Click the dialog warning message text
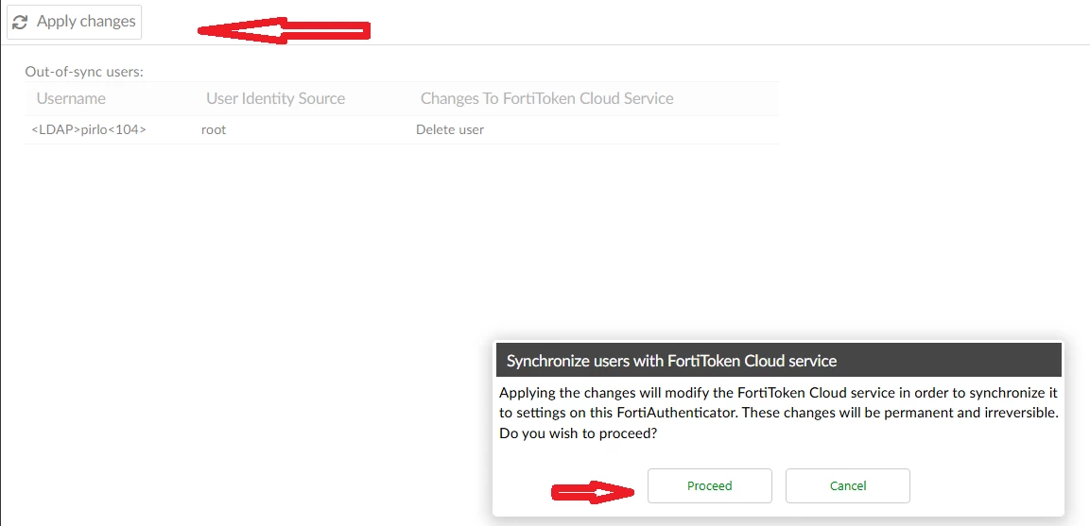Screen dimensions: 1090x526 779,413
